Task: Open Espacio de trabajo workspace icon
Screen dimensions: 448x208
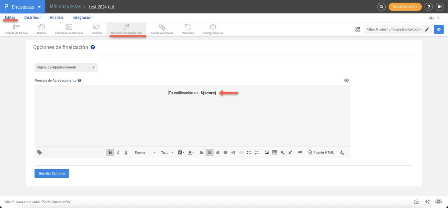Action: (x=16, y=27)
